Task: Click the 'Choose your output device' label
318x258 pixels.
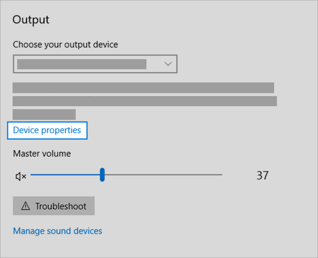Action: 66,45
